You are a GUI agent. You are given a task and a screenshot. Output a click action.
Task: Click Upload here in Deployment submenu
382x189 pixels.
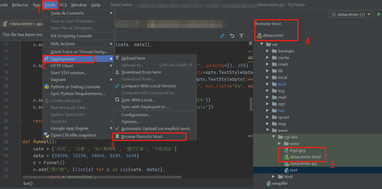coord(155,58)
